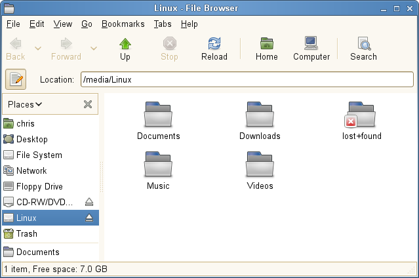Select the Videos folder icon
The width and height of the screenshot is (419, 278).
click(x=260, y=165)
